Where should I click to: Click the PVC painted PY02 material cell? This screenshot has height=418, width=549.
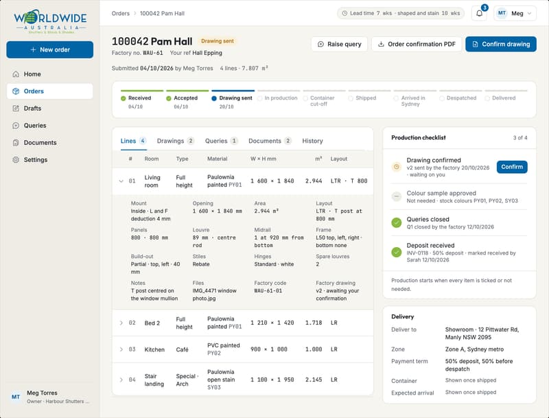[x=224, y=349]
